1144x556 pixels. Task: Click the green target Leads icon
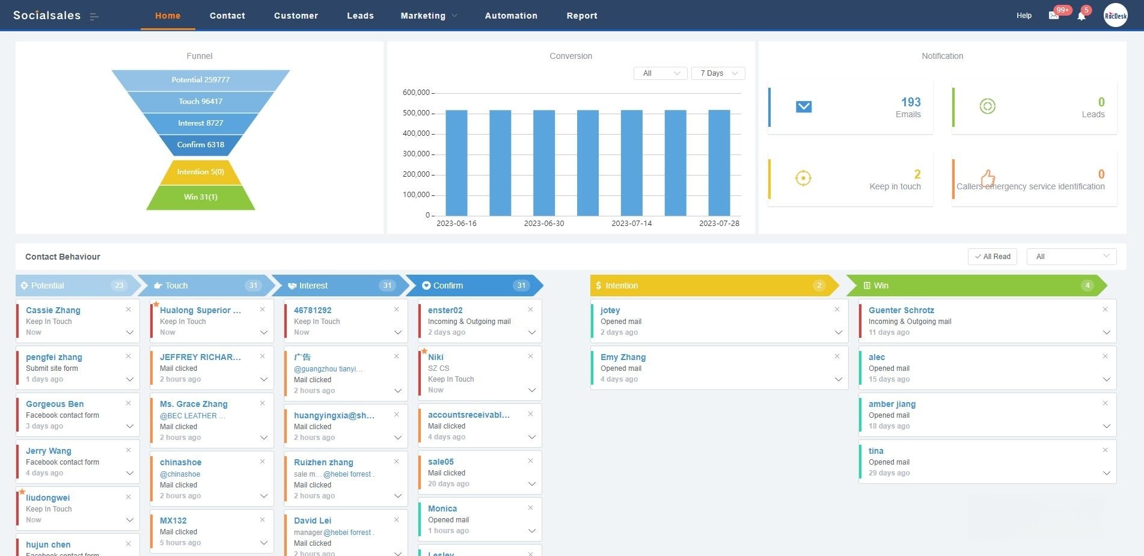coord(988,106)
